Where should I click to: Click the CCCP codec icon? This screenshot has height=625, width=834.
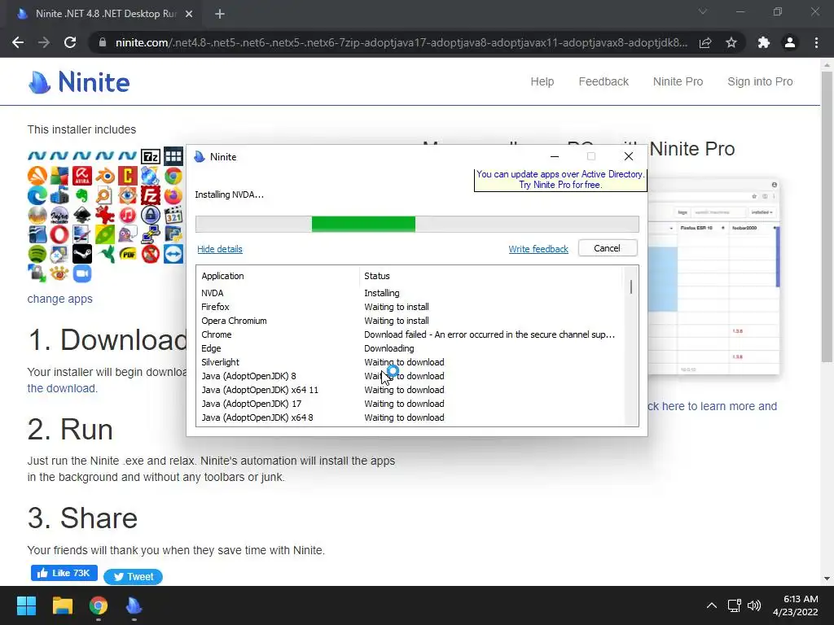128,176
